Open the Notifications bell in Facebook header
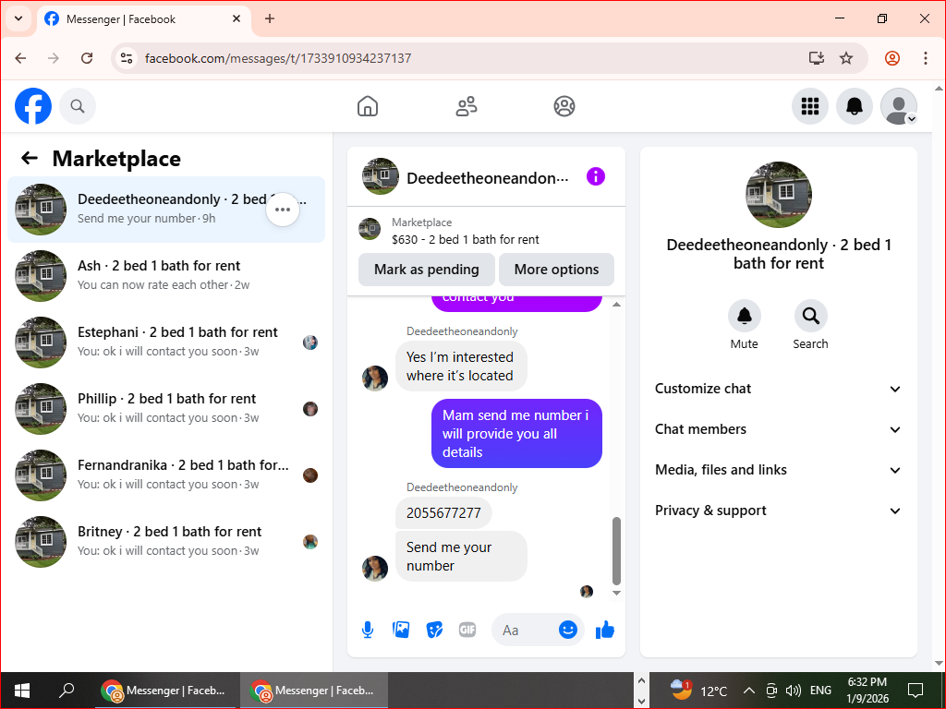 pyautogui.click(x=855, y=106)
